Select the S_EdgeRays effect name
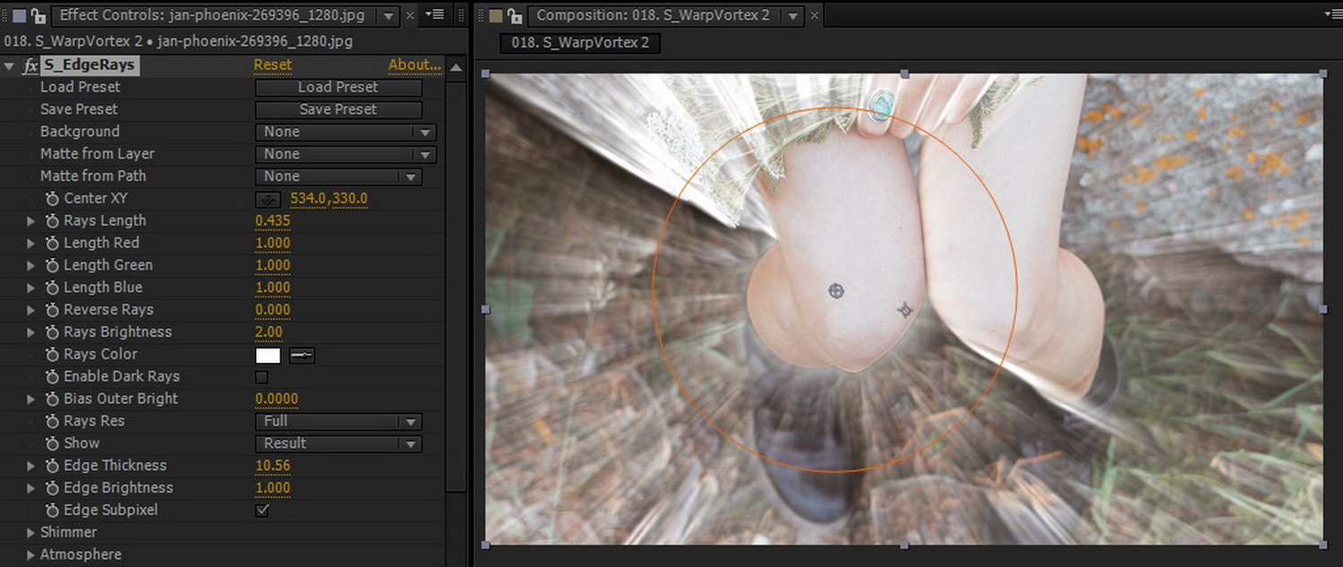 (90, 65)
